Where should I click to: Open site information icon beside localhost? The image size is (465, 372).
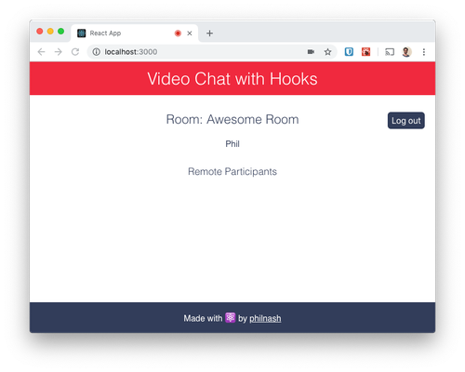pyautogui.click(x=97, y=52)
